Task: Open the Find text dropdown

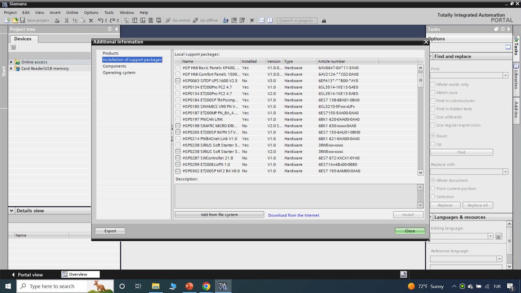Action: click(505, 75)
